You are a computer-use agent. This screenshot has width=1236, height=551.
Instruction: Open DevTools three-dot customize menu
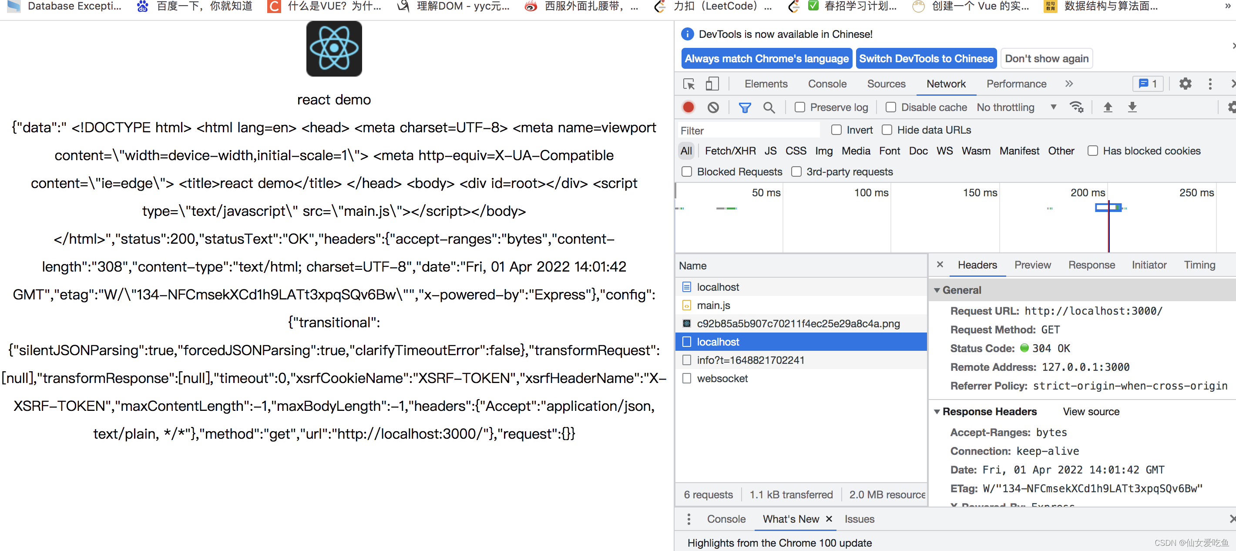click(1210, 84)
